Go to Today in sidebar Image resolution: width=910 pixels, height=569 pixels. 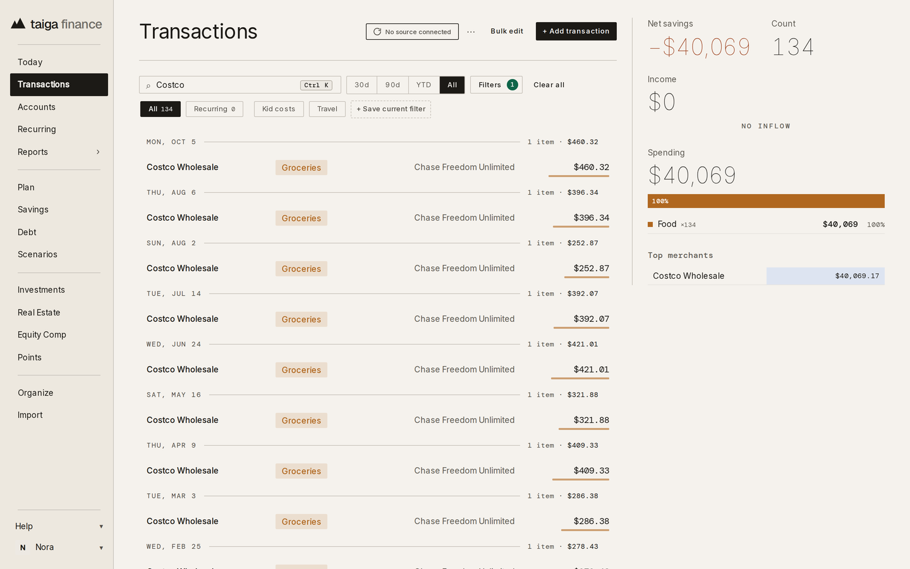[x=59, y=62]
